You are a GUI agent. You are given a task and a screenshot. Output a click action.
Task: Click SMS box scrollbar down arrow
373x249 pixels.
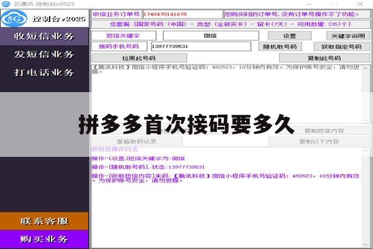pyautogui.click(x=366, y=120)
